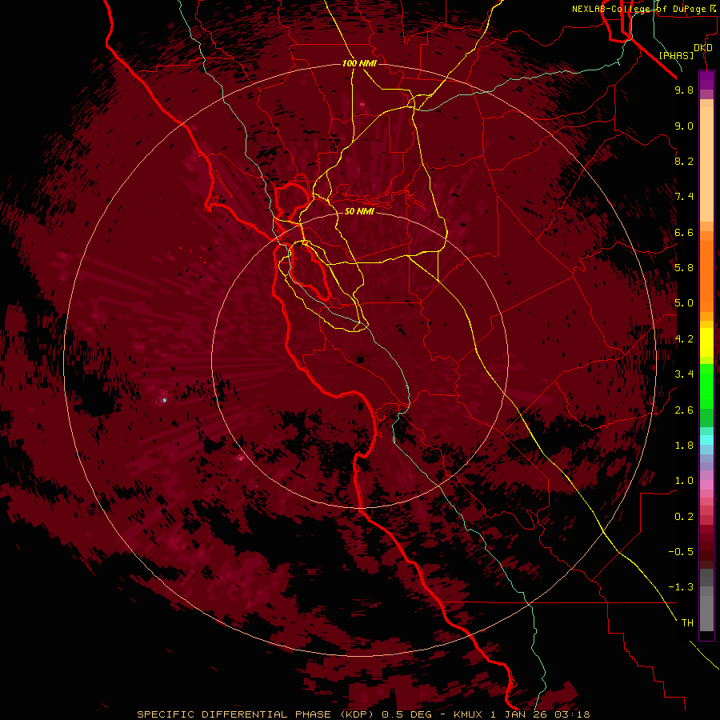The width and height of the screenshot is (720, 720).
Task: Click the 1.0 value on the color scale
Action: coord(684,481)
